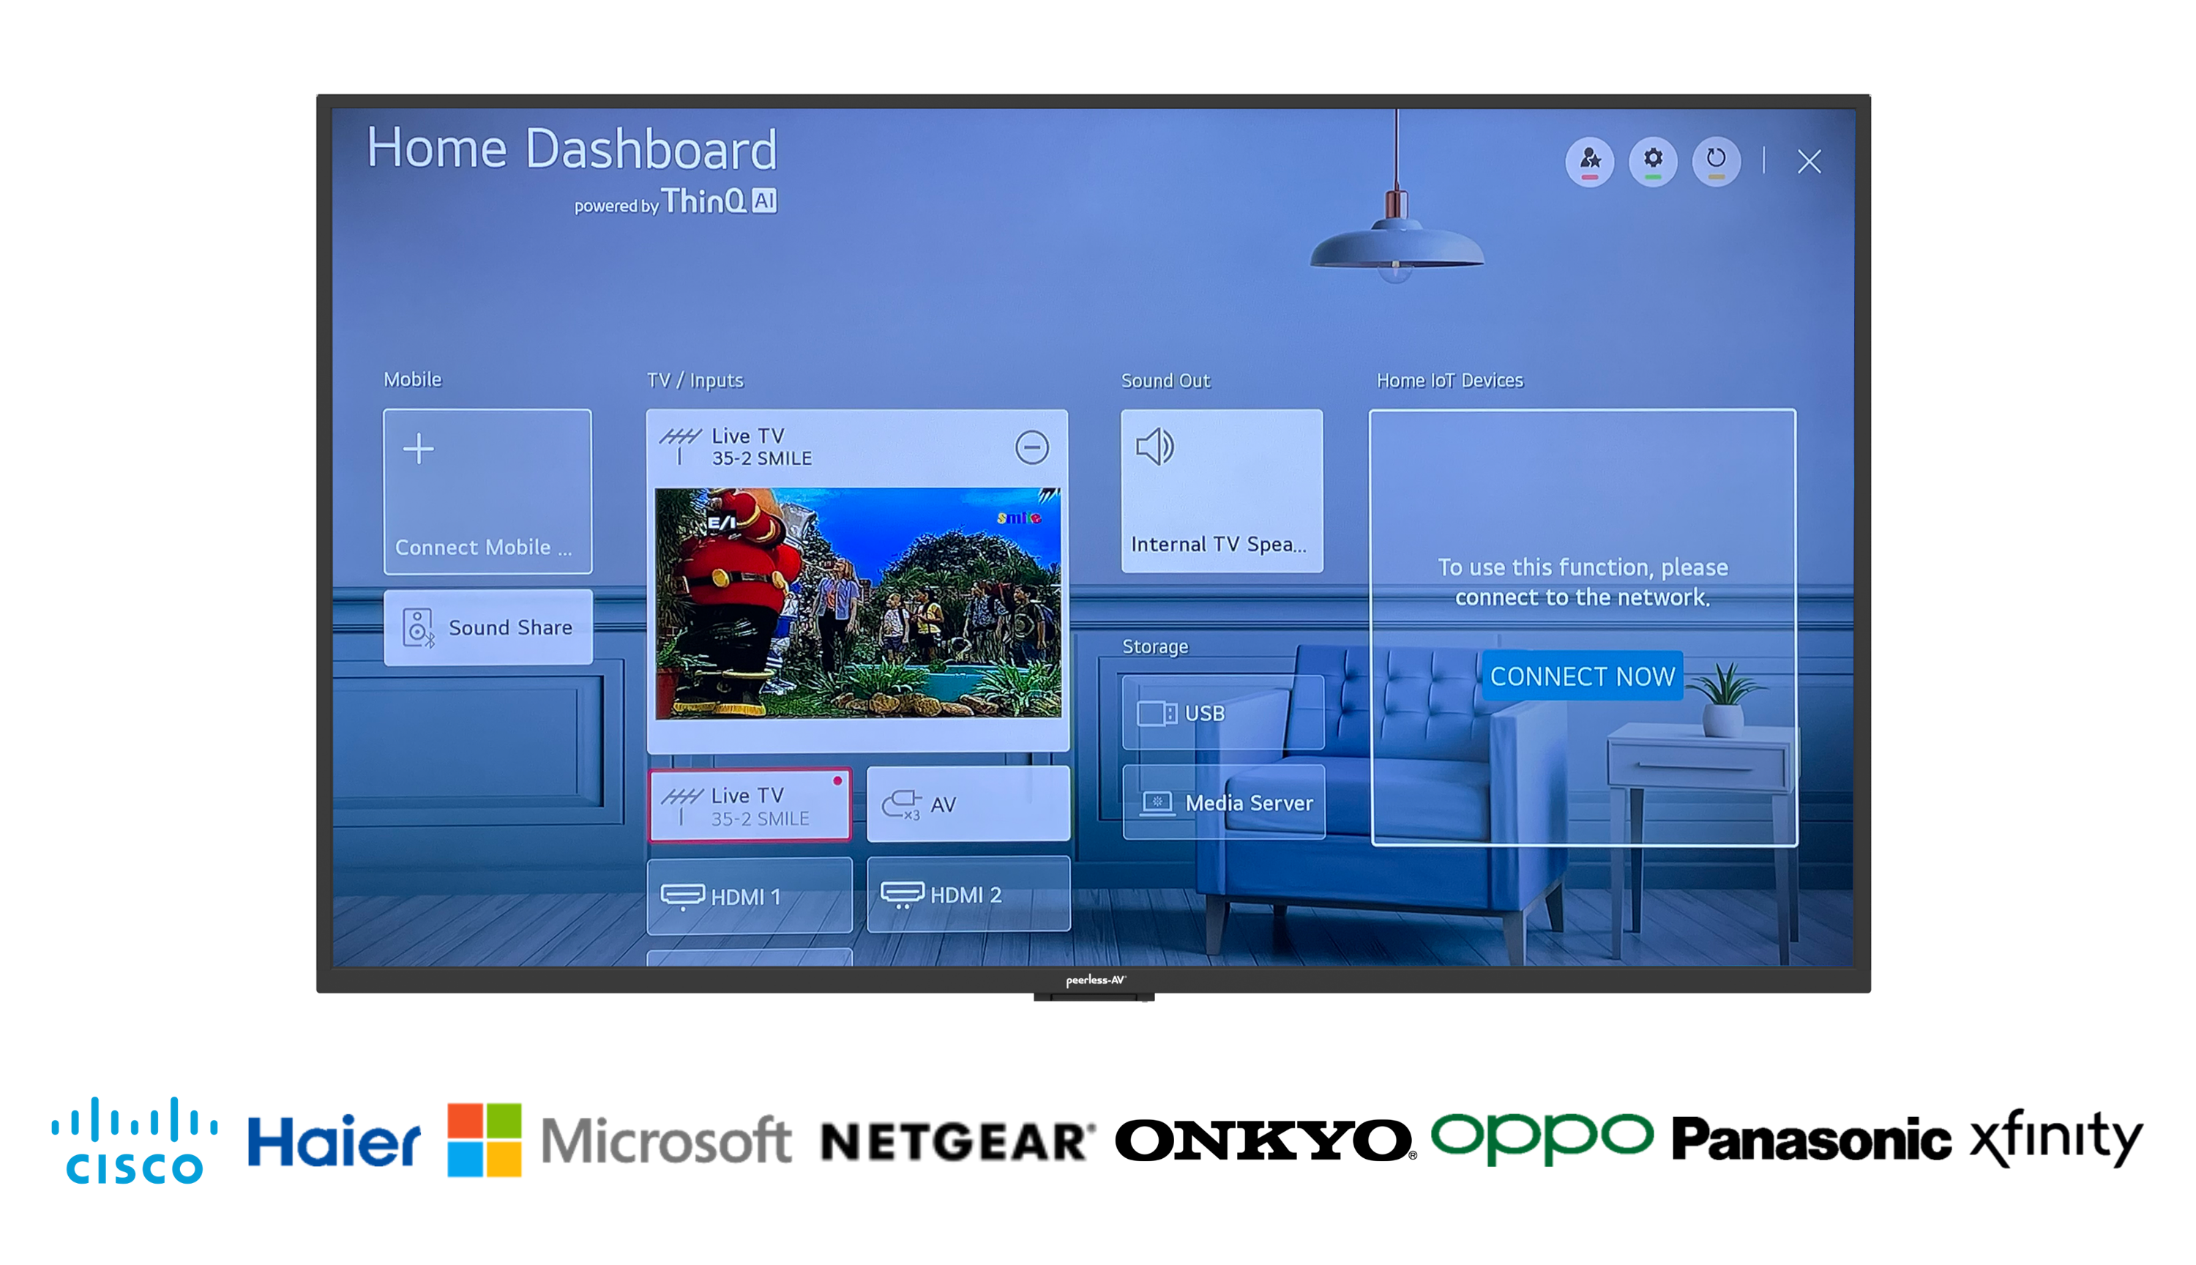Click the Panasonic logo
The width and height of the screenshot is (2196, 1265).
(x=1811, y=1141)
